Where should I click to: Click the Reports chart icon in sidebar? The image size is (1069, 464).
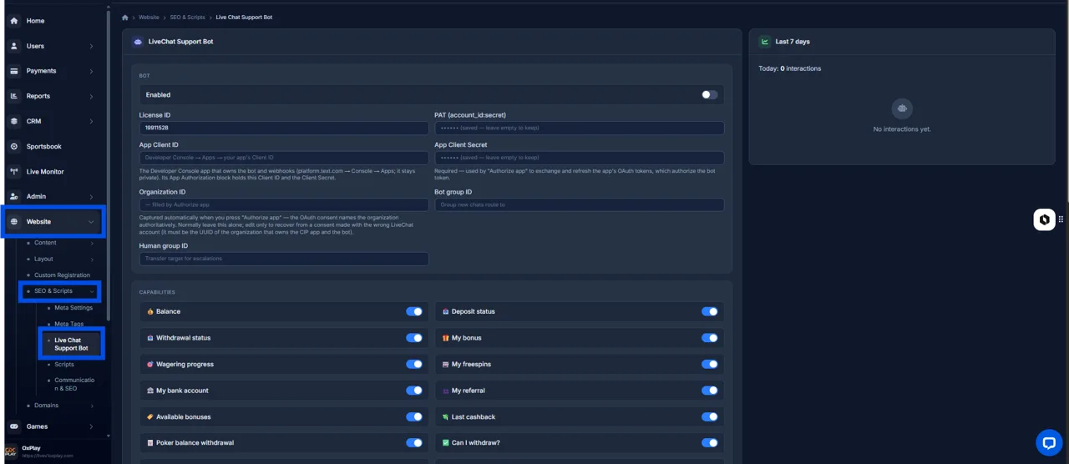pos(14,96)
